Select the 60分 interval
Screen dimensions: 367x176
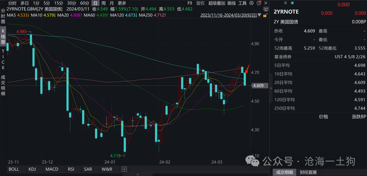point(85,3)
